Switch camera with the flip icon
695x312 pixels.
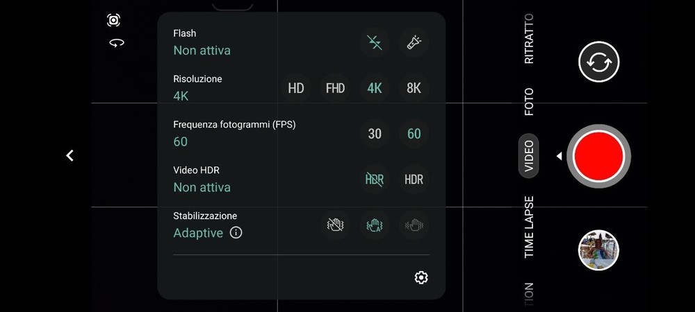coord(599,62)
